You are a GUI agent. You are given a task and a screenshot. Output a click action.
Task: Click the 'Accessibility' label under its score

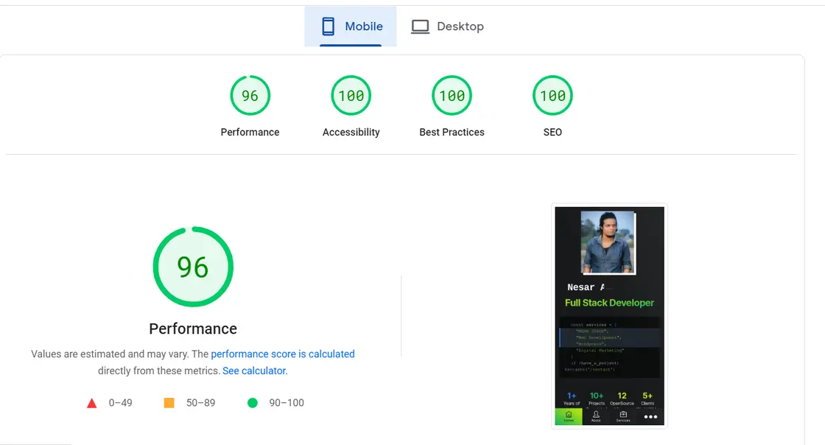pos(351,132)
